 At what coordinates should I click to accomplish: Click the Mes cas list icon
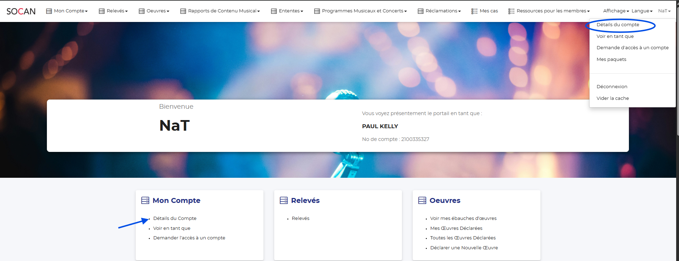click(474, 11)
